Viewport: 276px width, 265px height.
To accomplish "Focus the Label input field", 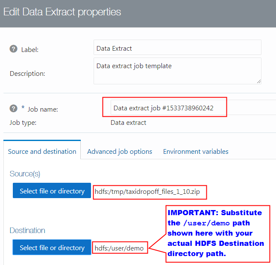I will point(177,48).
